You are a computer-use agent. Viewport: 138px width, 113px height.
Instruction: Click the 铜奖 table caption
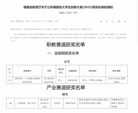coord(65,94)
